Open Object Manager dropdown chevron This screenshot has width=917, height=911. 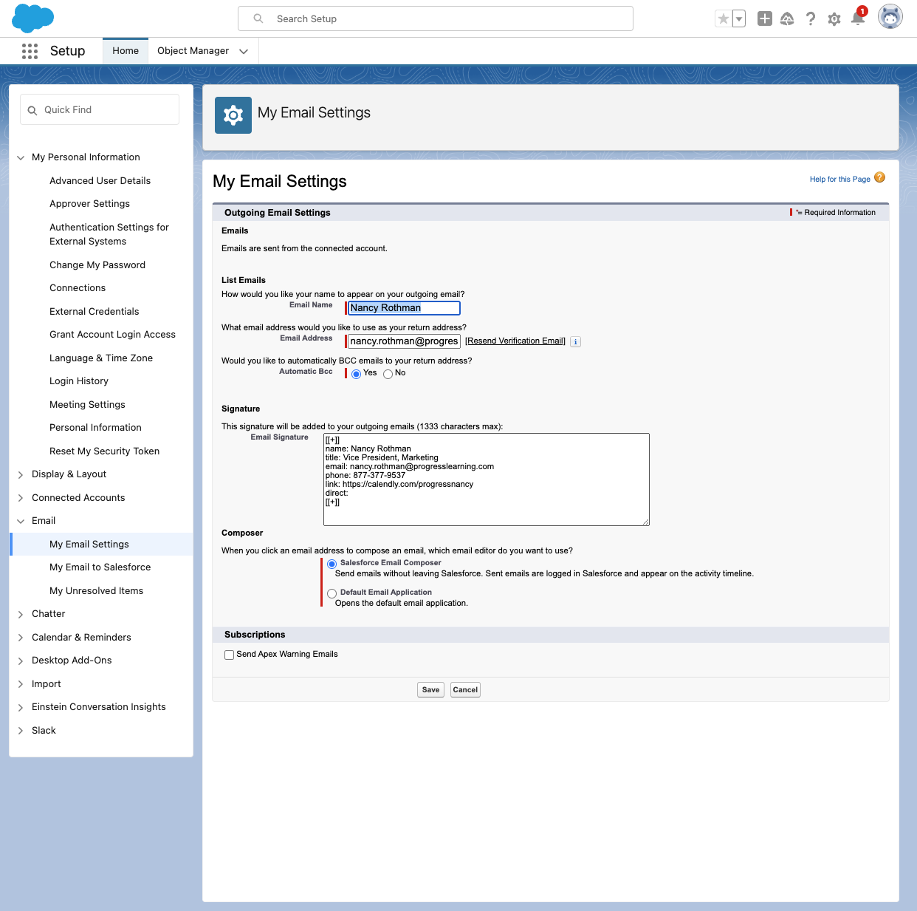[x=244, y=51]
